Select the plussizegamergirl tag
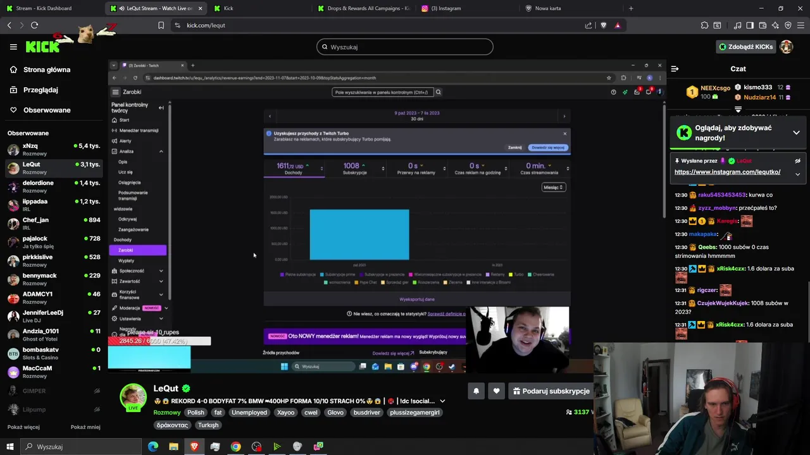 pyautogui.click(x=414, y=413)
